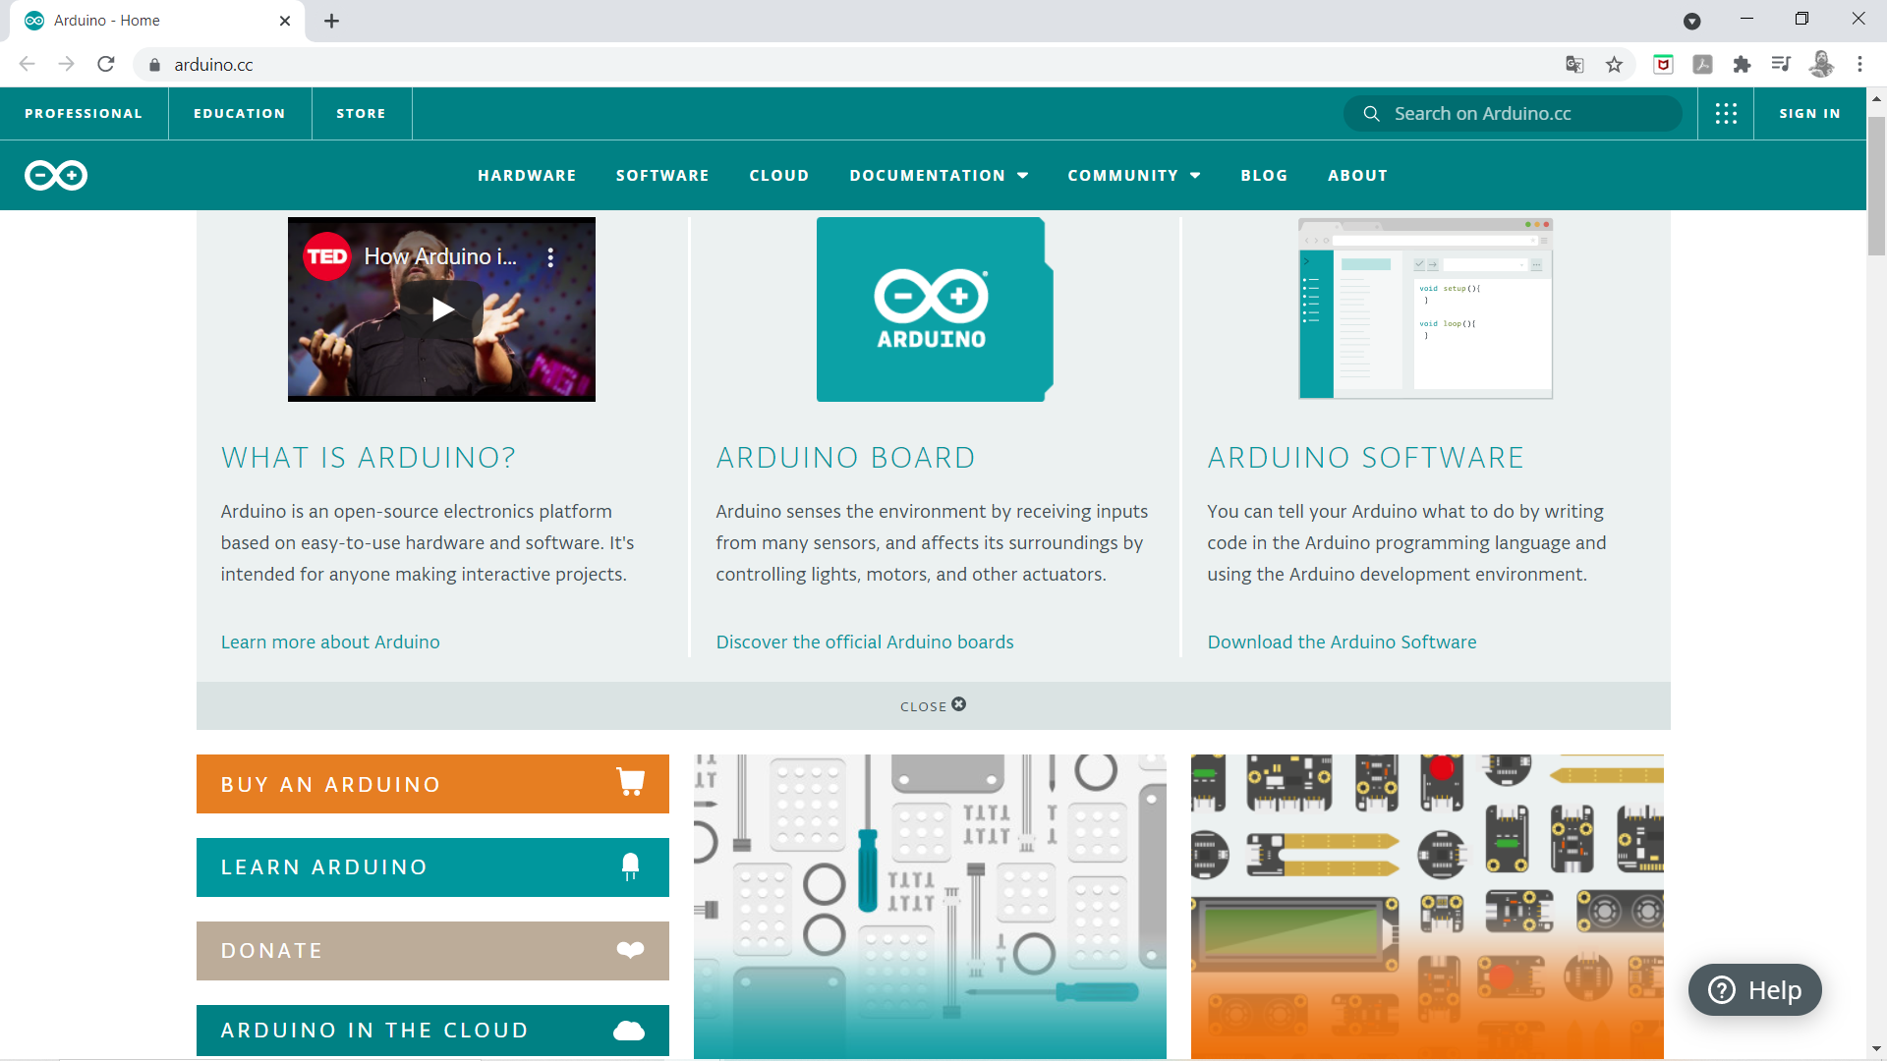The image size is (1887, 1061).
Task: Open Download the Arduino Software link
Action: point(1342,642)
